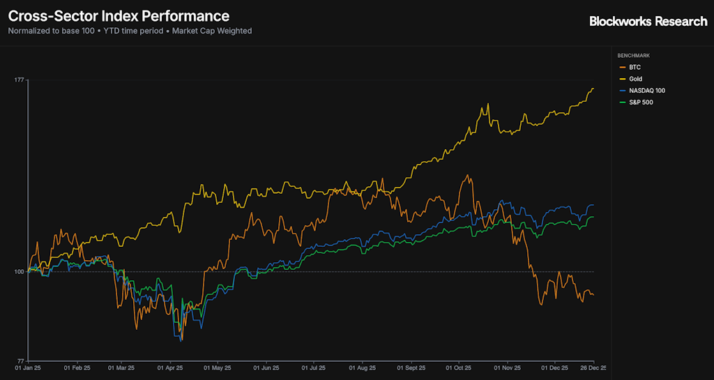Open the Blockworks Research logo link
Image resolution: width=714 pixels, height=380 pixels.
[648, 22]
